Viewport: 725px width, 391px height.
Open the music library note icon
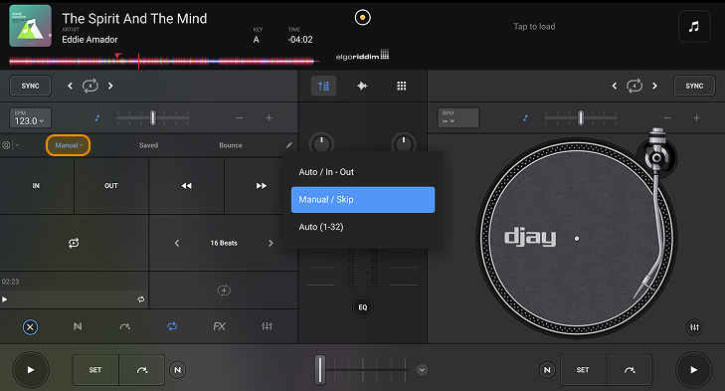693,27
